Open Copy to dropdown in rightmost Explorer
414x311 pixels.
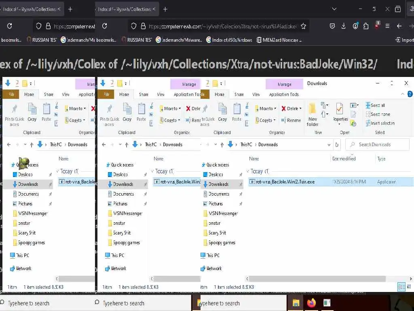265,120
